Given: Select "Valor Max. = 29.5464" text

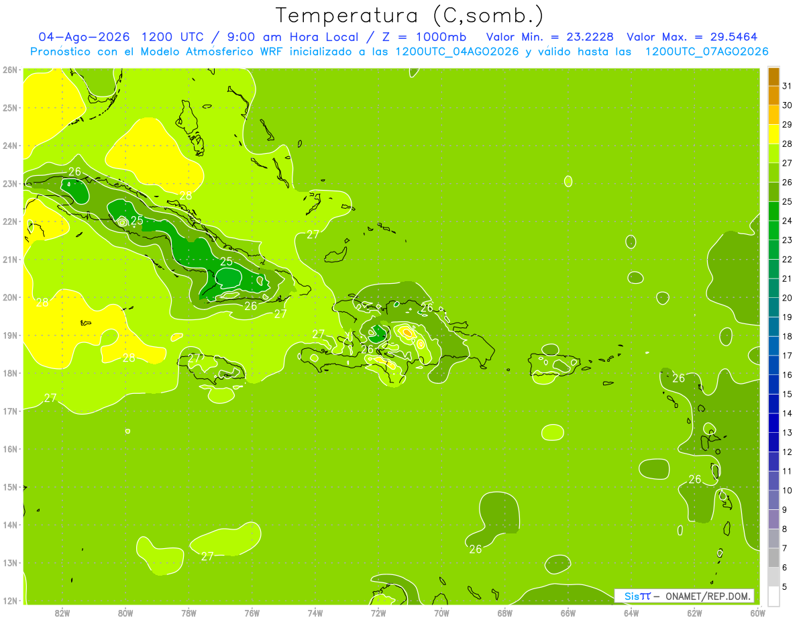Looking at the screenshot, I should click(x=692, y=37).
